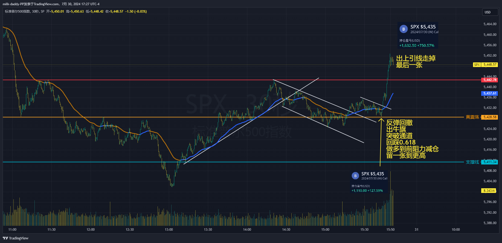Click the +750.57% profit text in position card
The width and height of the screenshot is (502, 243).
(426, 46)
